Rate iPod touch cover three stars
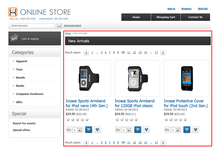This screenshot has width=218, height=147. (x=176, y=120)
